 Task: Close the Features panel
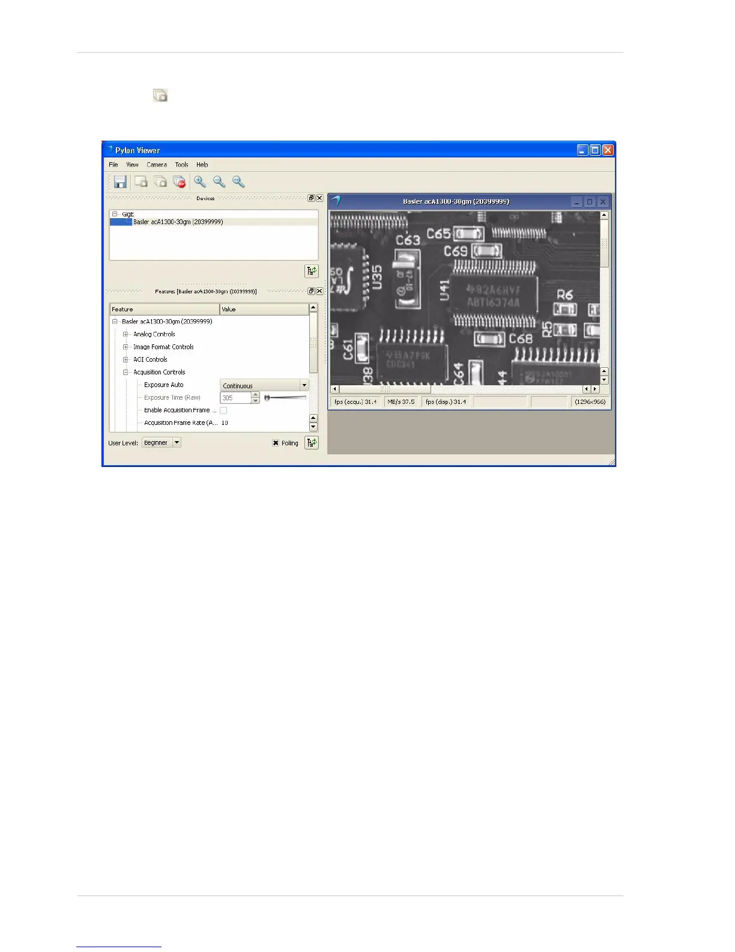point(319,291)
